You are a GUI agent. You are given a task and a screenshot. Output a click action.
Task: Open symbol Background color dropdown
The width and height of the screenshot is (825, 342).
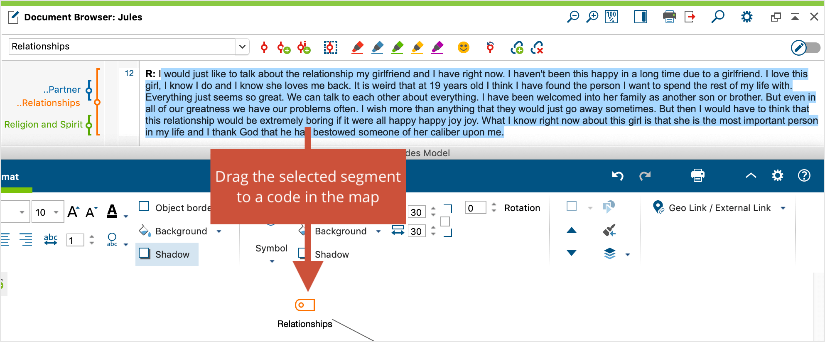[378, 231]
